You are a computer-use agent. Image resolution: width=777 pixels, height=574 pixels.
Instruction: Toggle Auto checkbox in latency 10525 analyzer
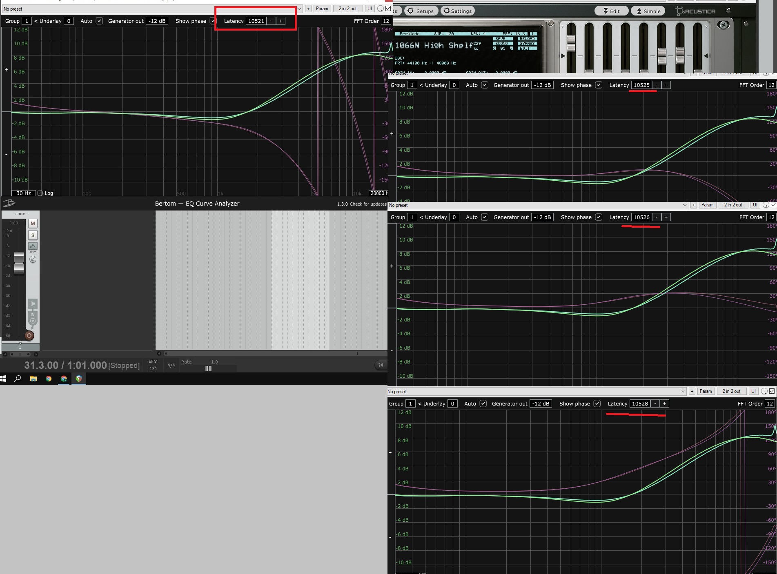tap(485, 85)
